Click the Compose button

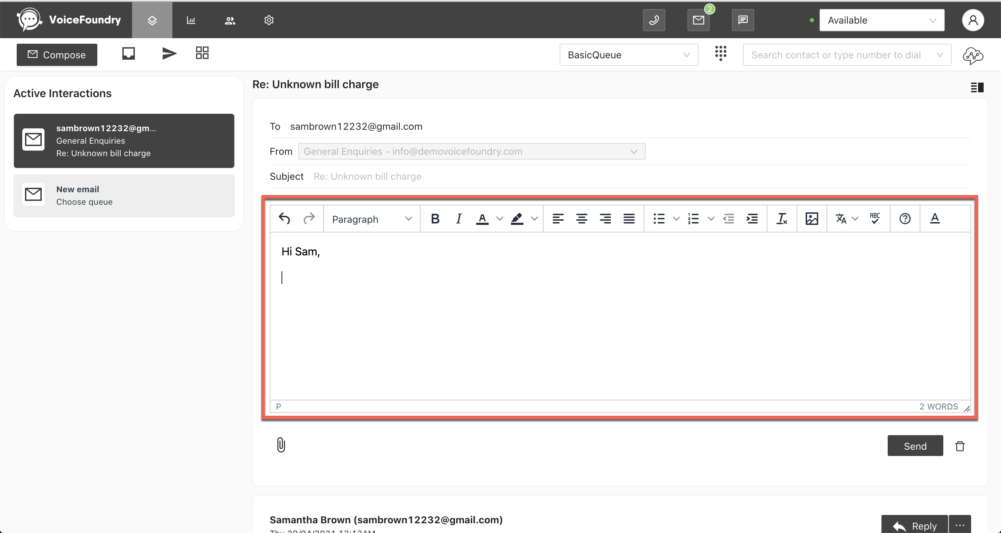[x=57, y=55]
